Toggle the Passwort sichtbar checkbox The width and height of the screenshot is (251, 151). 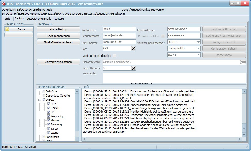click(163, 36)
